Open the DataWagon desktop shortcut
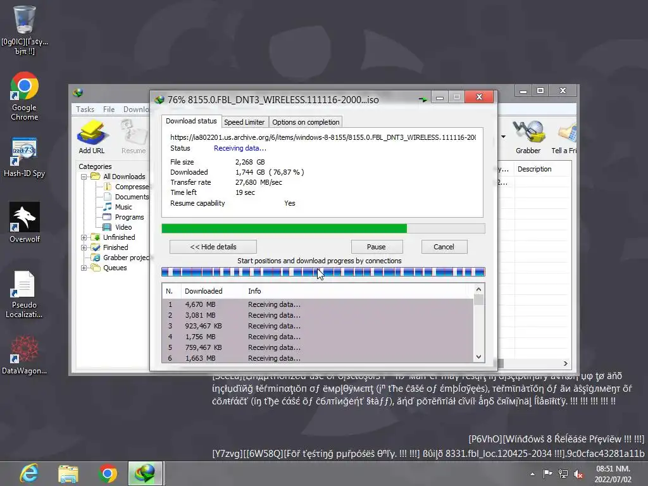 click(x=25, y=355)
